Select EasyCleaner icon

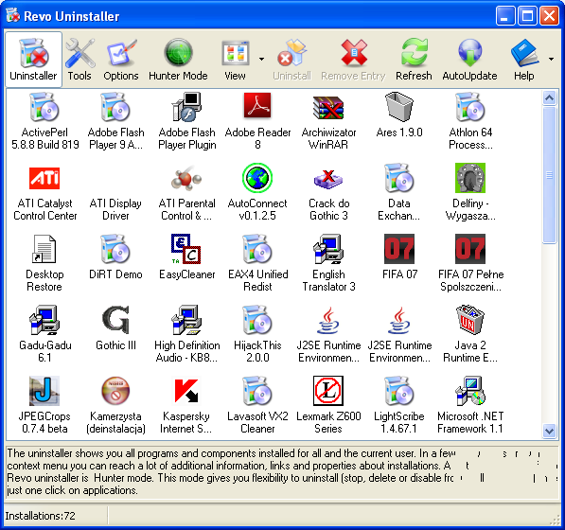click(186, 249)
